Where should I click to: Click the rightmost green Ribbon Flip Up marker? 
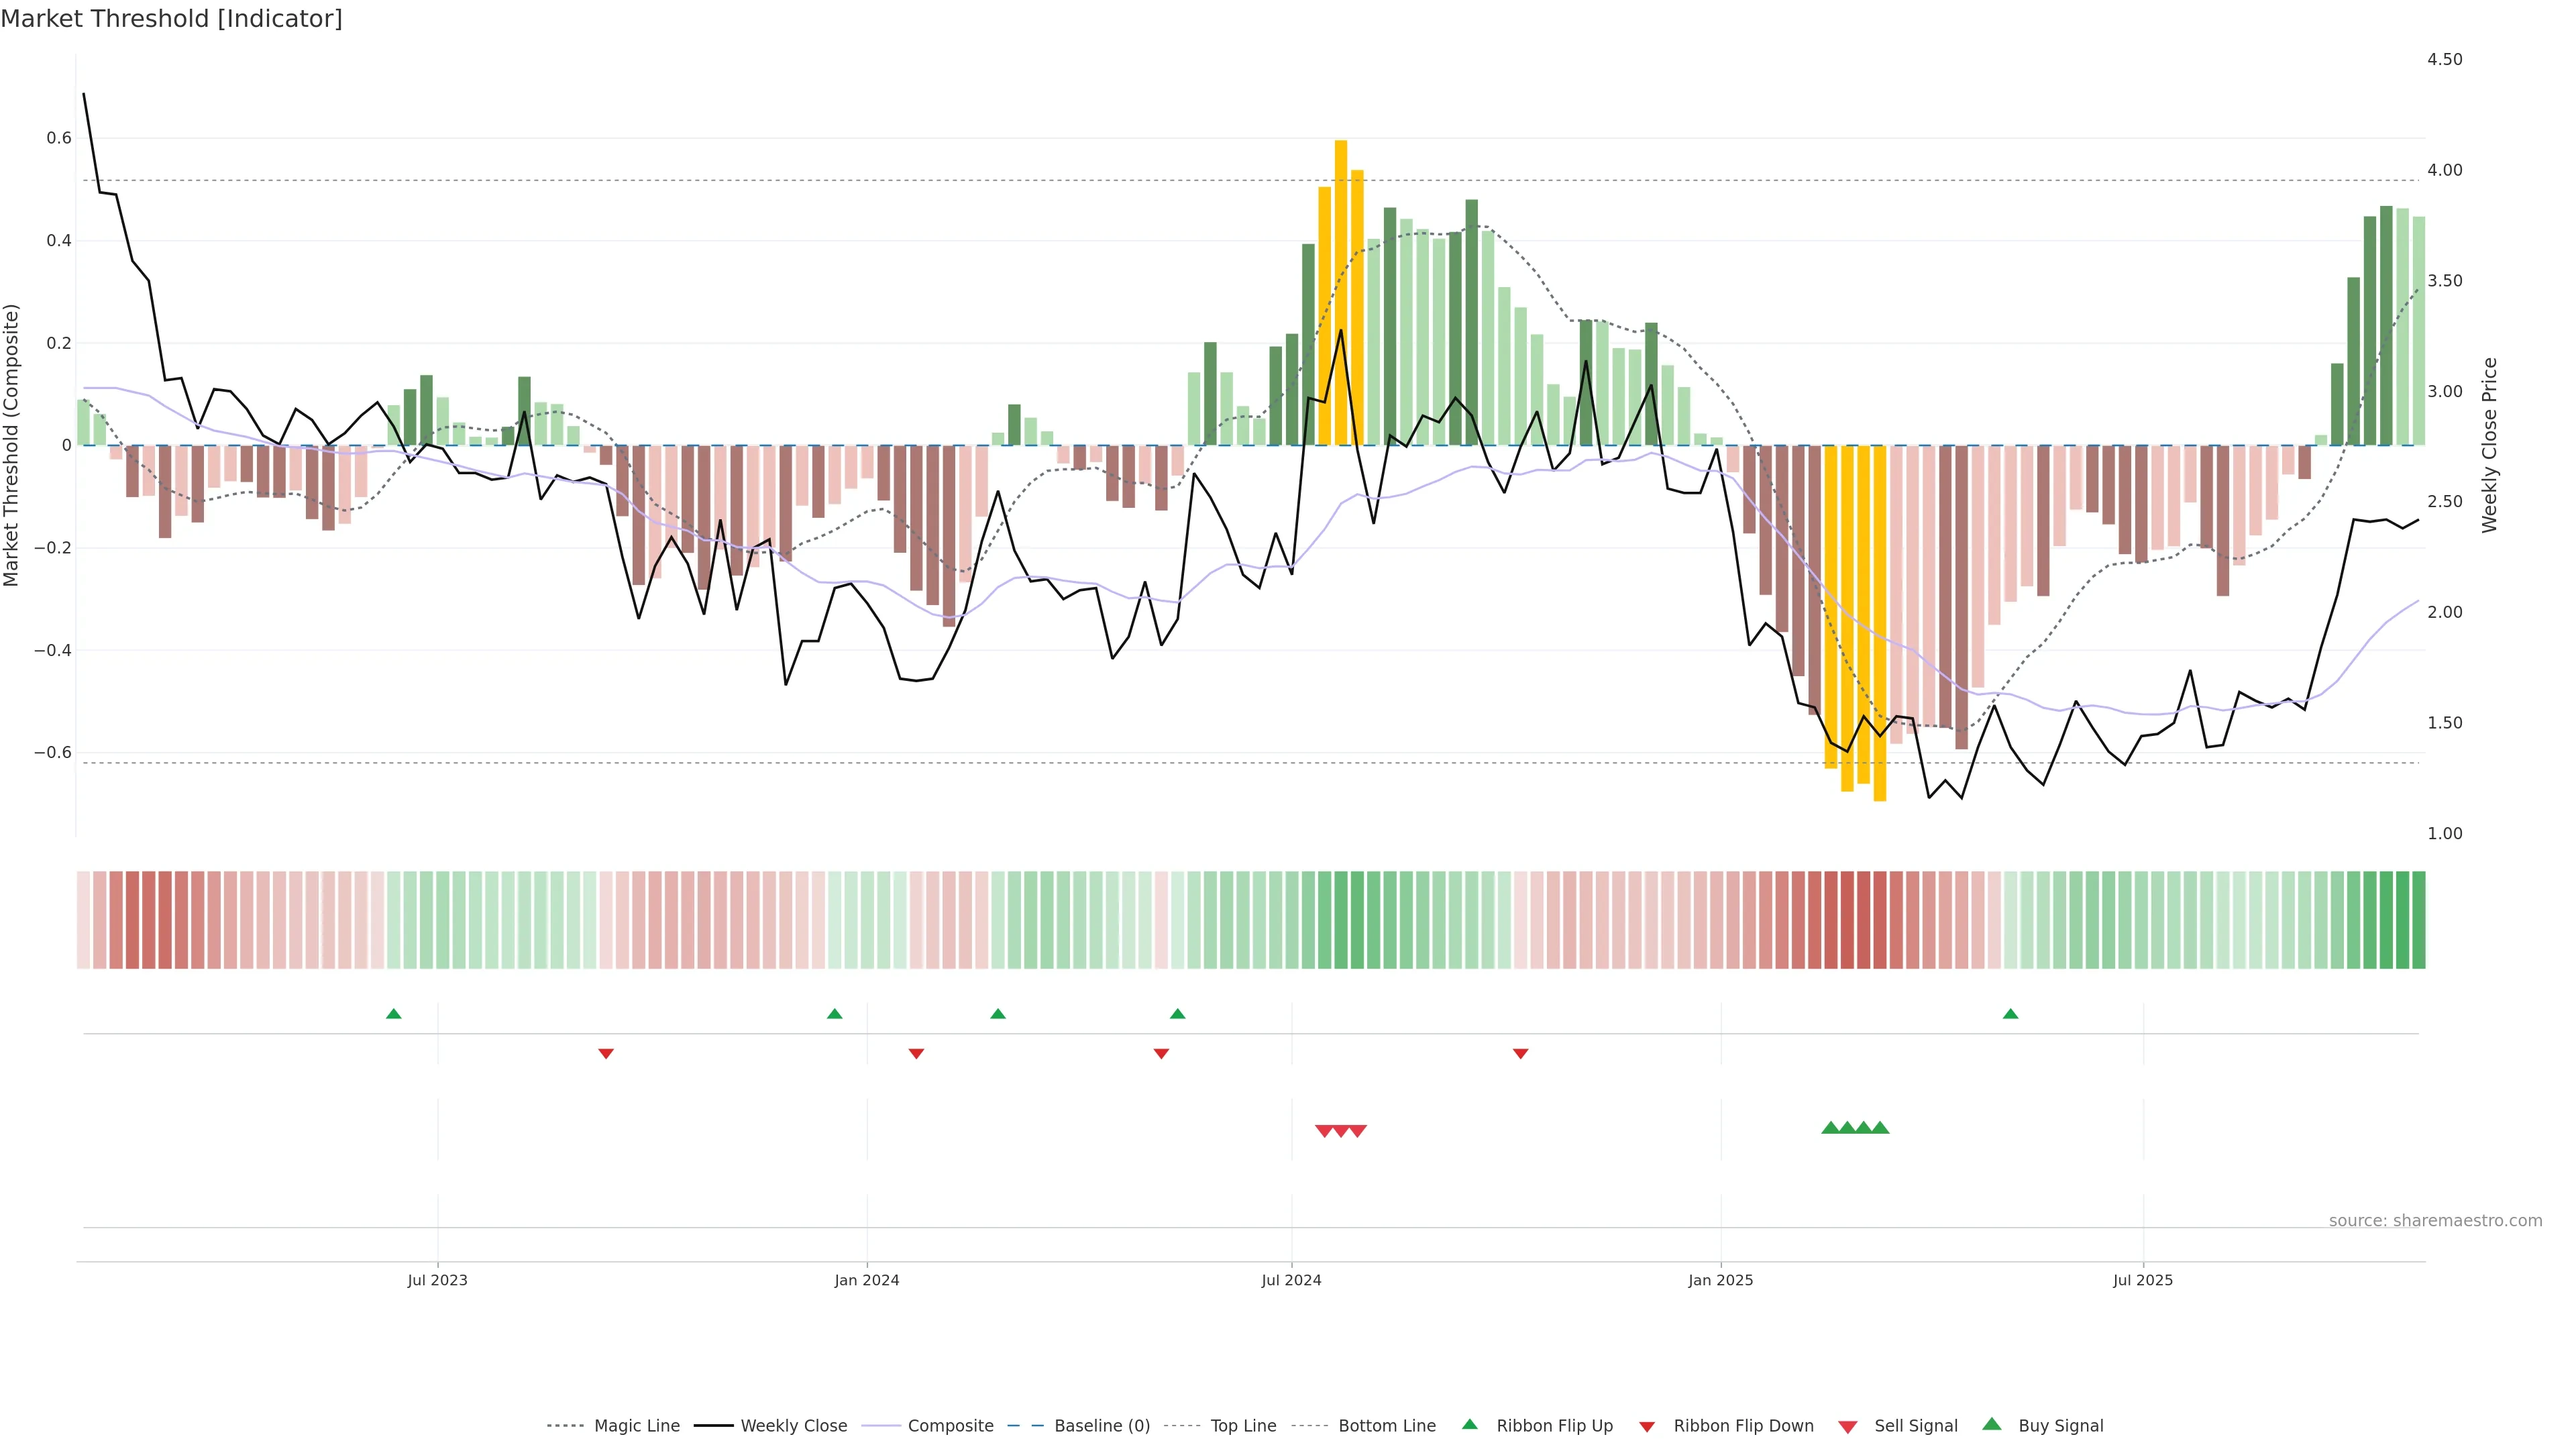coord(2010,1014)
